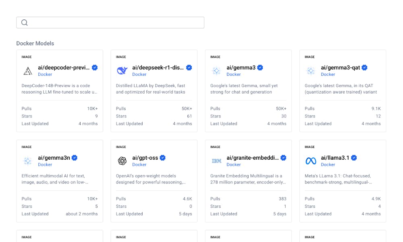
Task: Click the Meta infinity logo on llama3.1 card
Action: tap(310, 161)
